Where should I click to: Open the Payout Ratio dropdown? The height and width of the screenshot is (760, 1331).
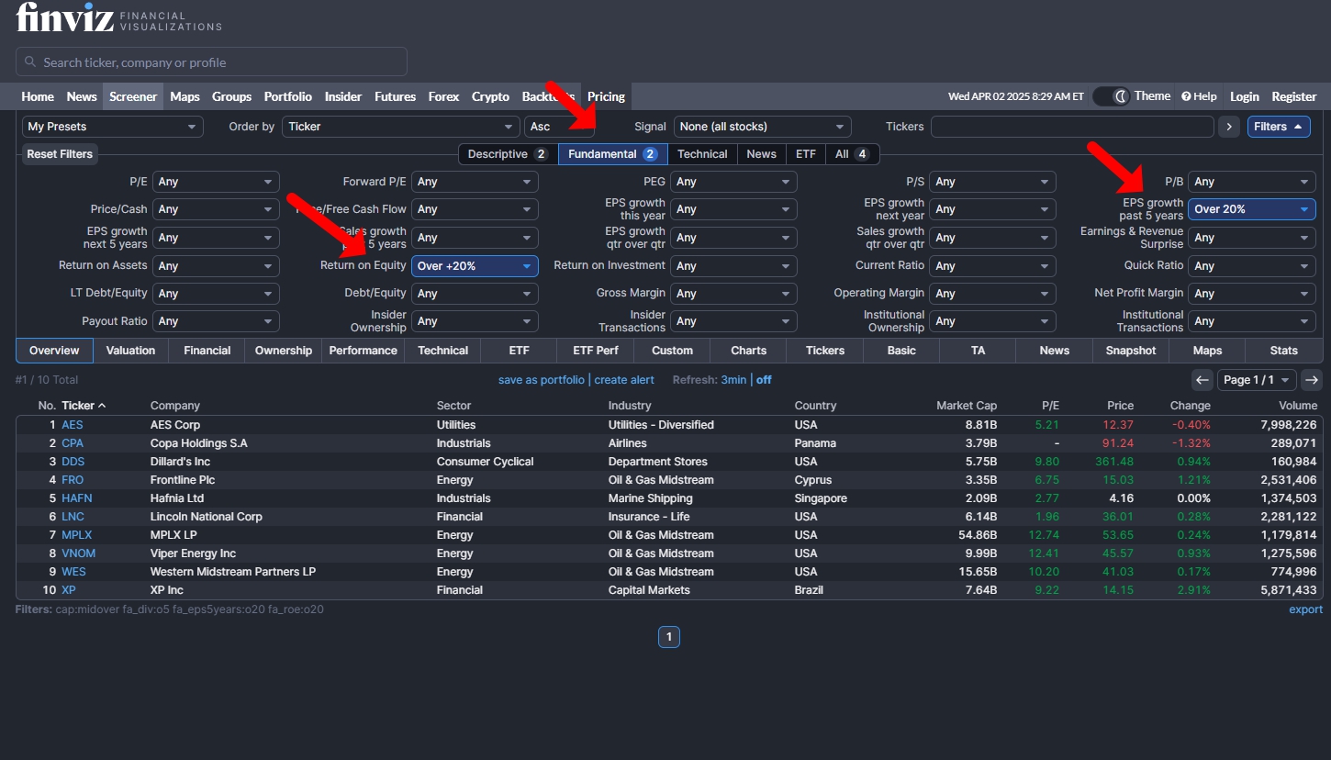216,321
